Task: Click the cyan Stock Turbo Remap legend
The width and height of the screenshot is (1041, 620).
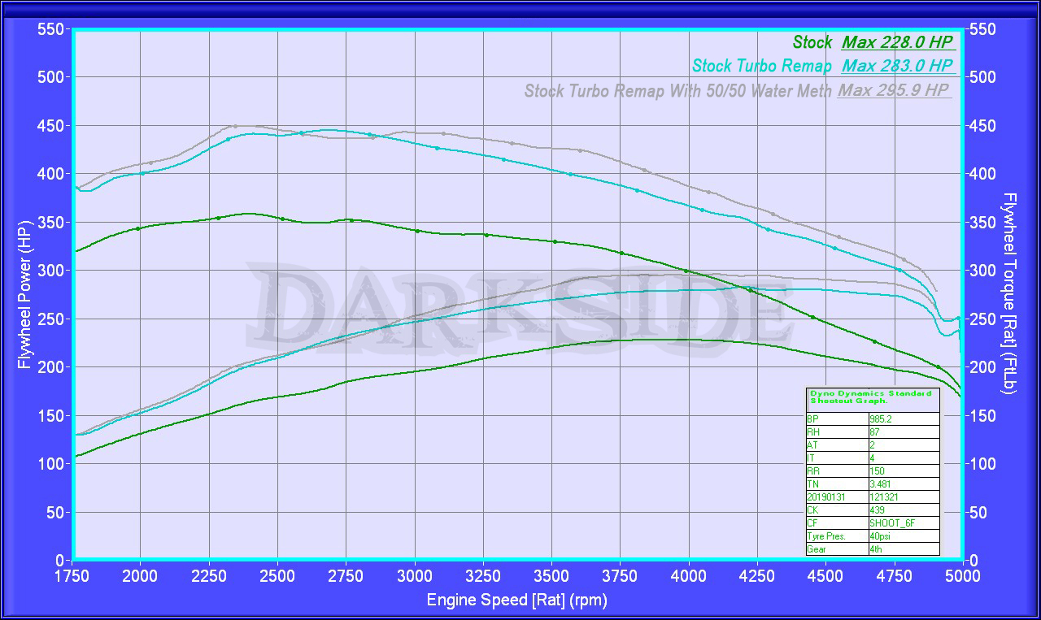Action: click(x=761, y=67)
